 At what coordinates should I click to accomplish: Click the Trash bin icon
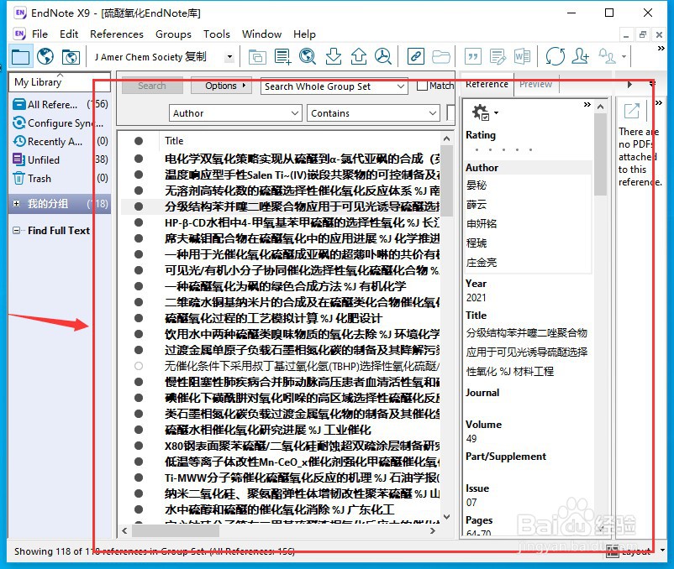[19, 178]
